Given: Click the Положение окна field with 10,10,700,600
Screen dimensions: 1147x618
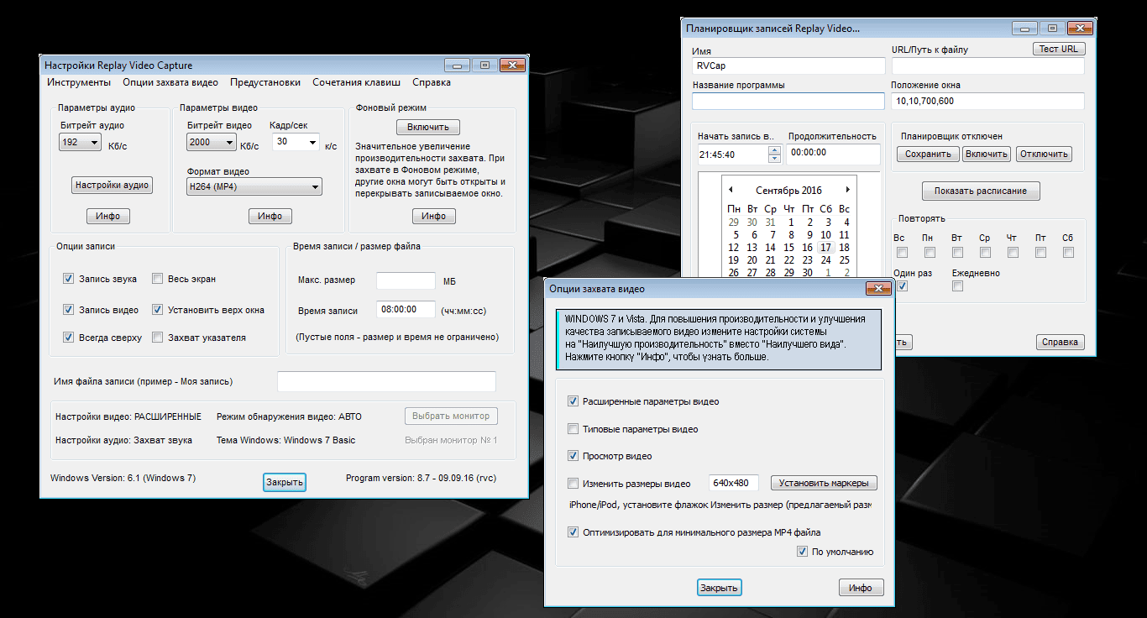Looking at the screenshot, I should coord(987,101).
